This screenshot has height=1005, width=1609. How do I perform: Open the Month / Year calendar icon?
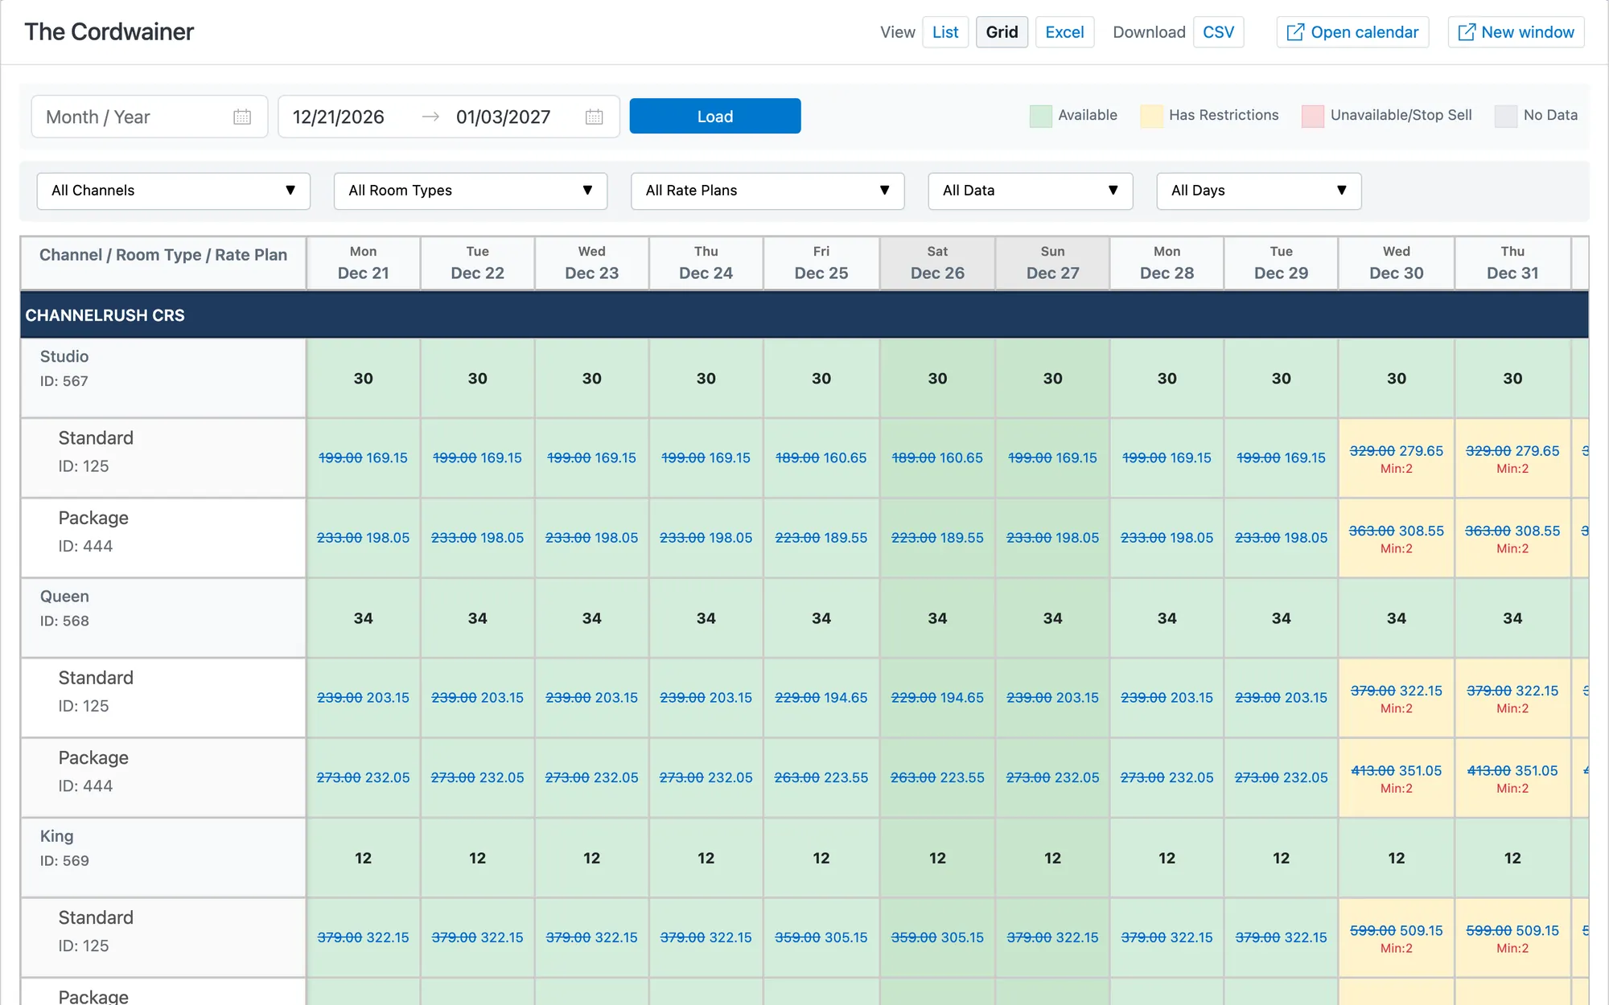[x=242, y=117]
